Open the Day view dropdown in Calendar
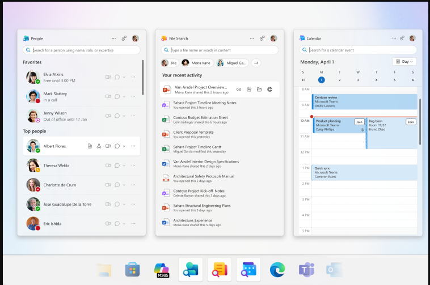The image size is (430, 285). [404, 61]
